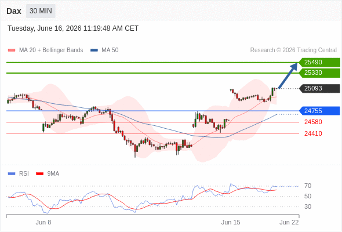The image size is (342, 232).
Task: Click the 30 MIN timeframe button
Action: click(41, 11)
